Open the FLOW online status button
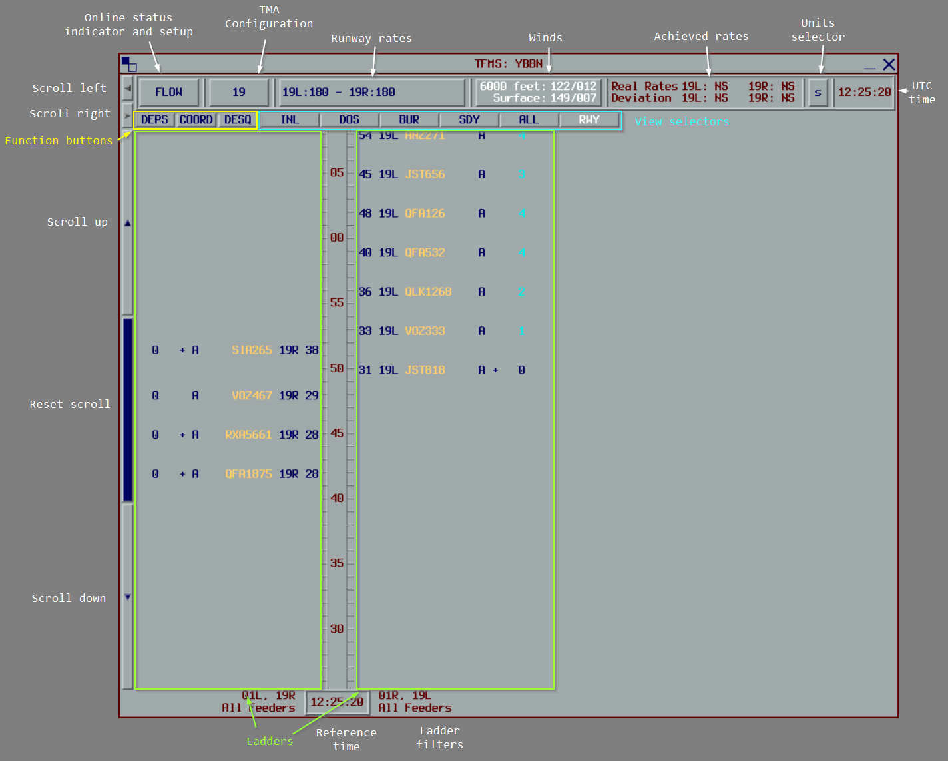The image size is (948, 761). [x=168, y=92]
